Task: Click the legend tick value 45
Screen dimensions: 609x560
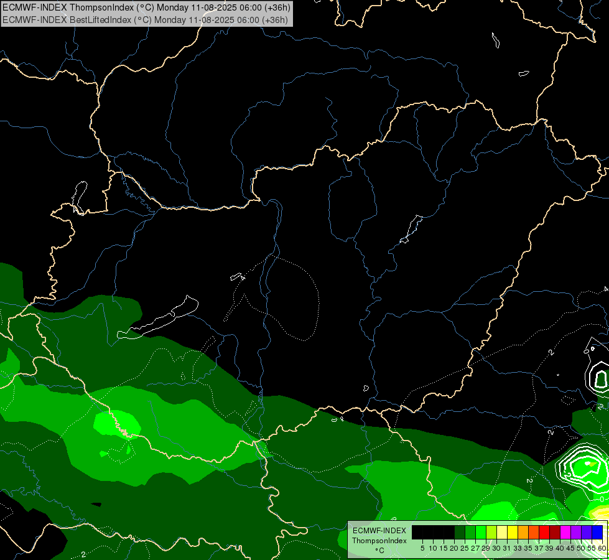Action: pyautogui.click(x=570, y=548)
